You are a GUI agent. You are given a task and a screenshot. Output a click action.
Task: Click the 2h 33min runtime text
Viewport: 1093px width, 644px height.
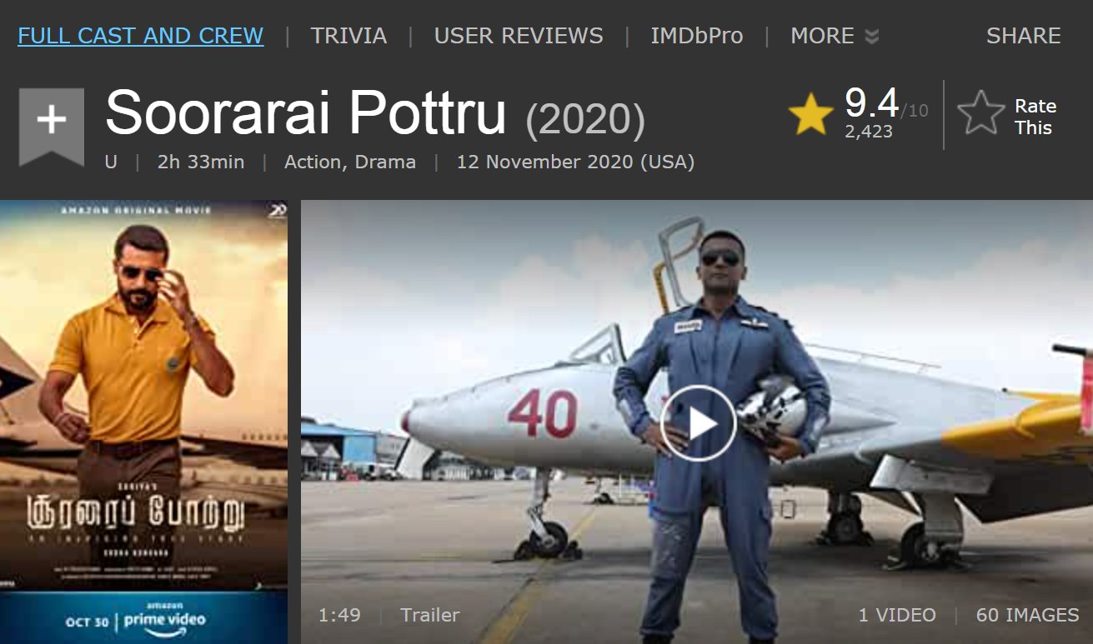tap(201, 162)
